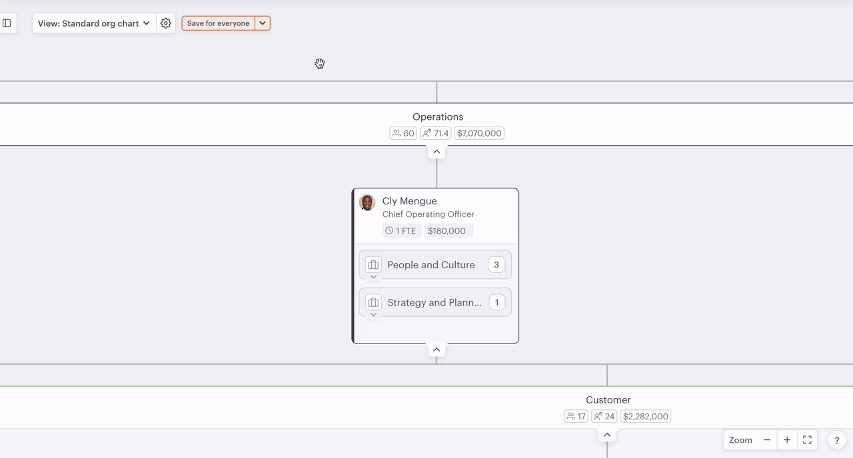Open Save for everyone dropdown arrow

pyautogui.click(x=263, y=23)
